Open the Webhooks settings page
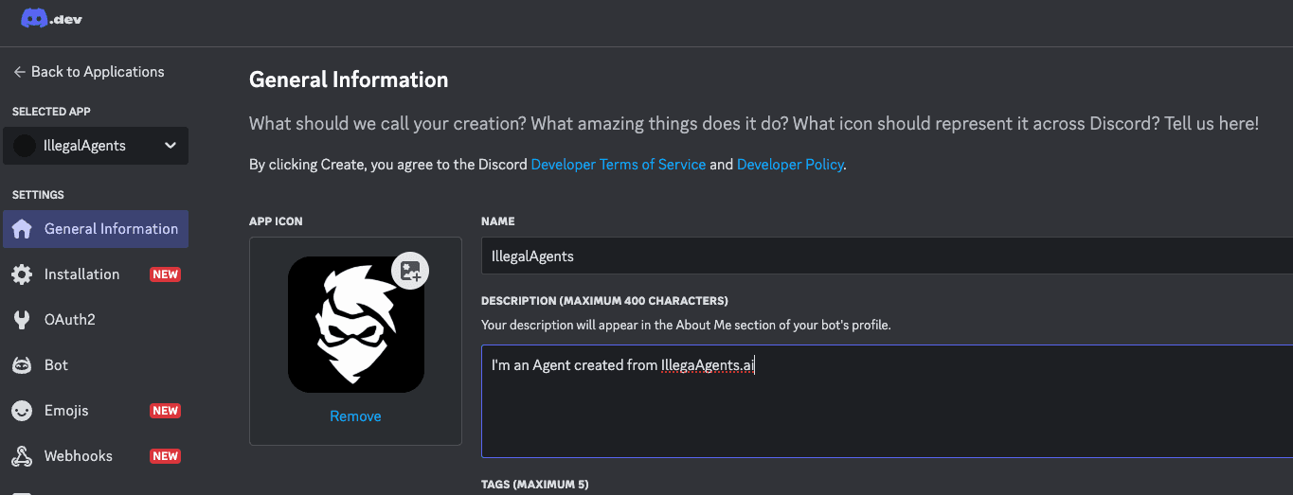 (96, 456)
